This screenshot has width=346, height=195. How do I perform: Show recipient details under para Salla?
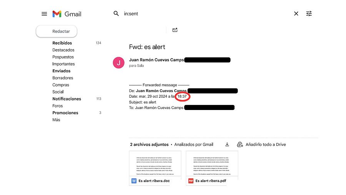(x=136, y=66)
